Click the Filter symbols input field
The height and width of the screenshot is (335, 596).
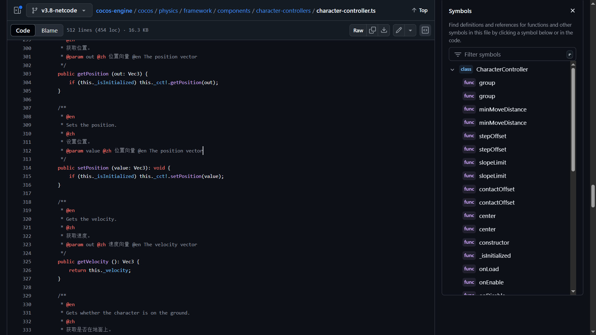tap(512, 55)
